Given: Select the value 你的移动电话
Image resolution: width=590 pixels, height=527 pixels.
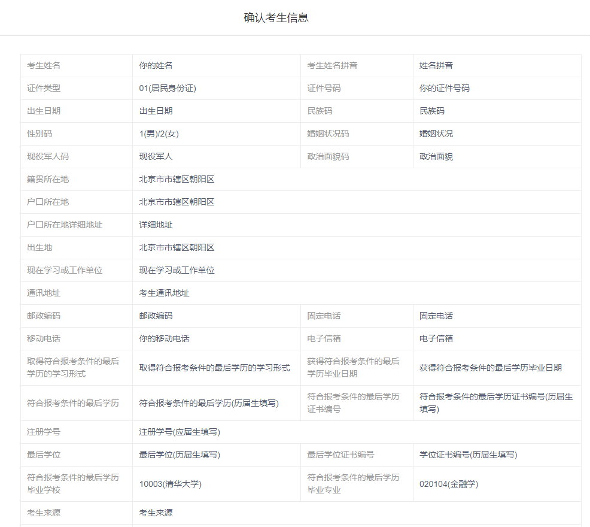Looking at the screenshot, I should click(x=164, y=338).
